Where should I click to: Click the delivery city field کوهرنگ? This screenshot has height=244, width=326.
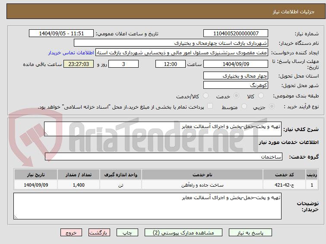click(236, 85)
